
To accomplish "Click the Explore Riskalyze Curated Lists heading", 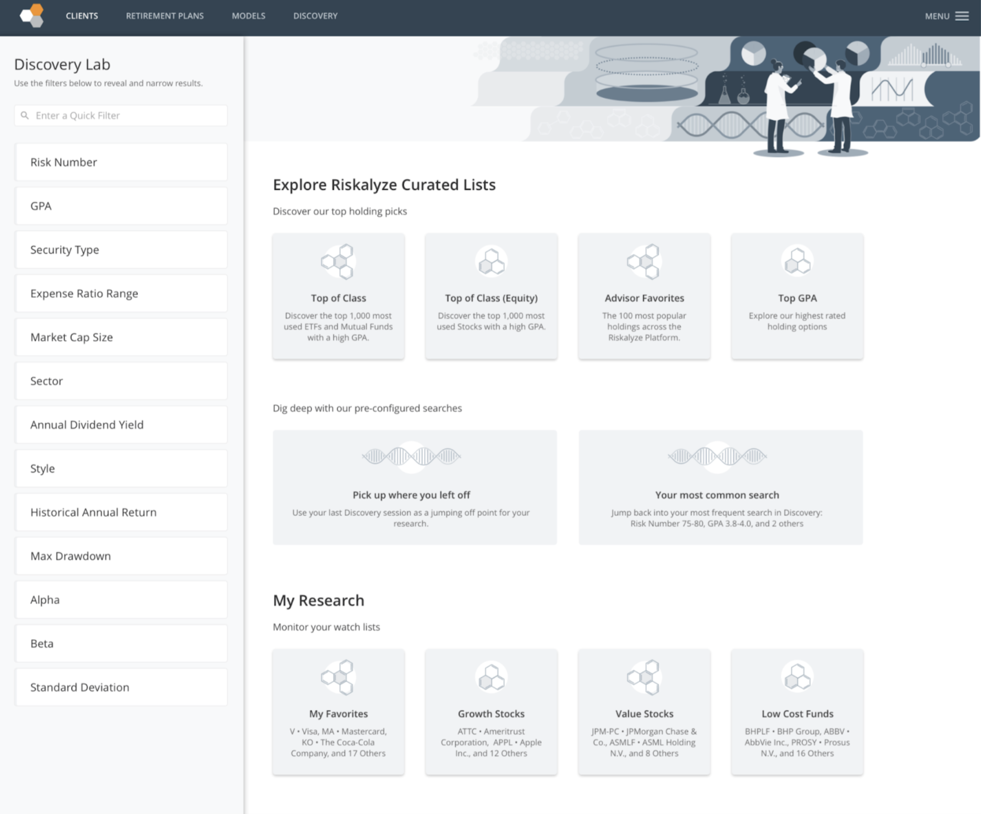I will tap(384, 185).
